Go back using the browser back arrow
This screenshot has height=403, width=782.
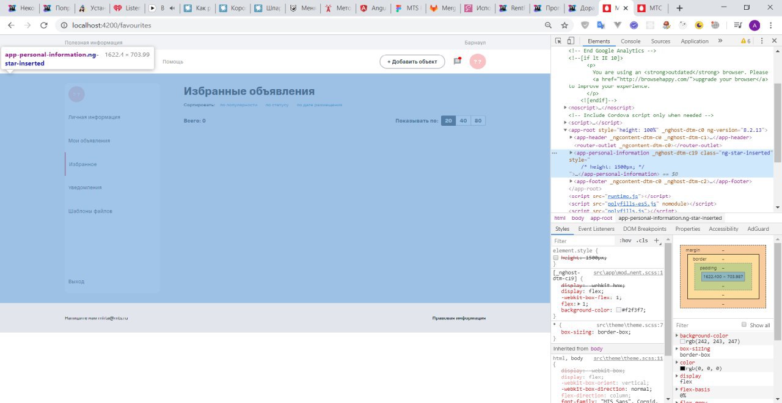tap(11, 25)
